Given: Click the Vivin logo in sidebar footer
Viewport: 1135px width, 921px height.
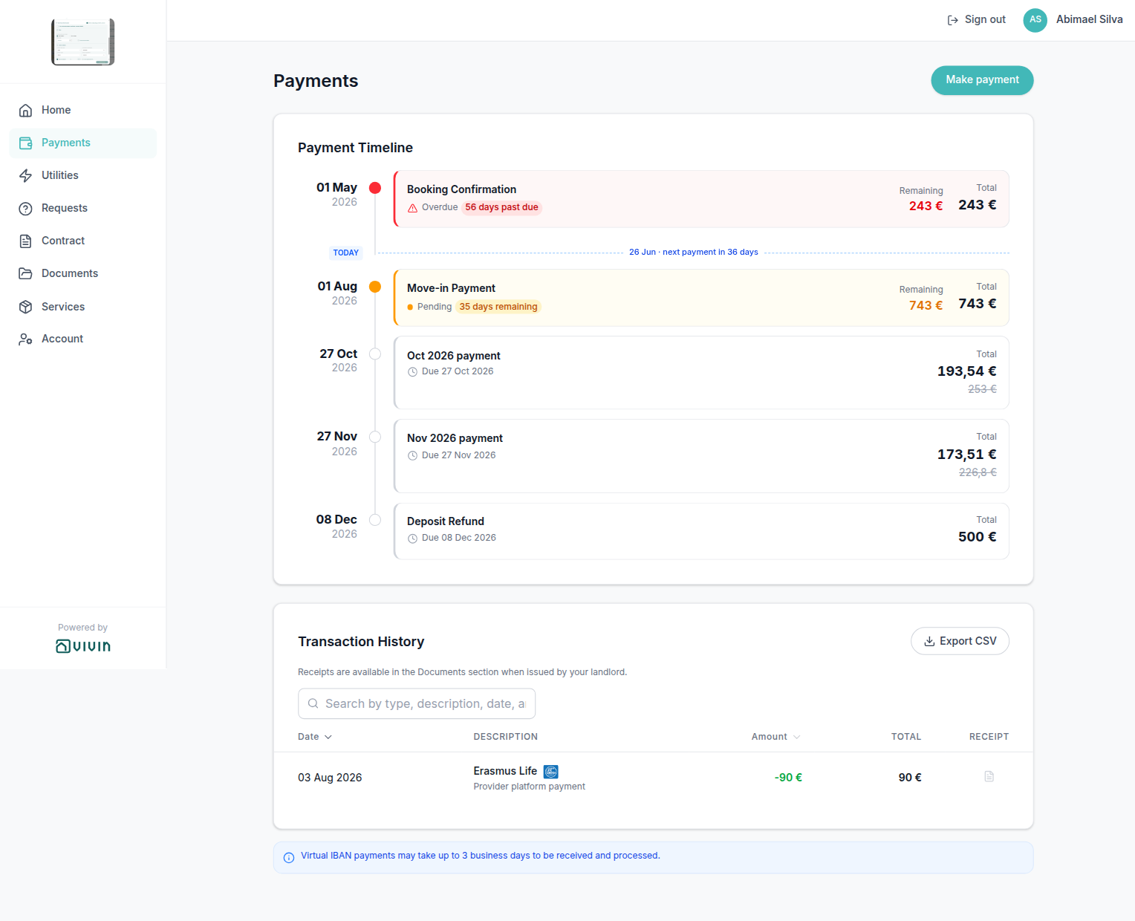Looking at the screenshot, I should point(83,646).
